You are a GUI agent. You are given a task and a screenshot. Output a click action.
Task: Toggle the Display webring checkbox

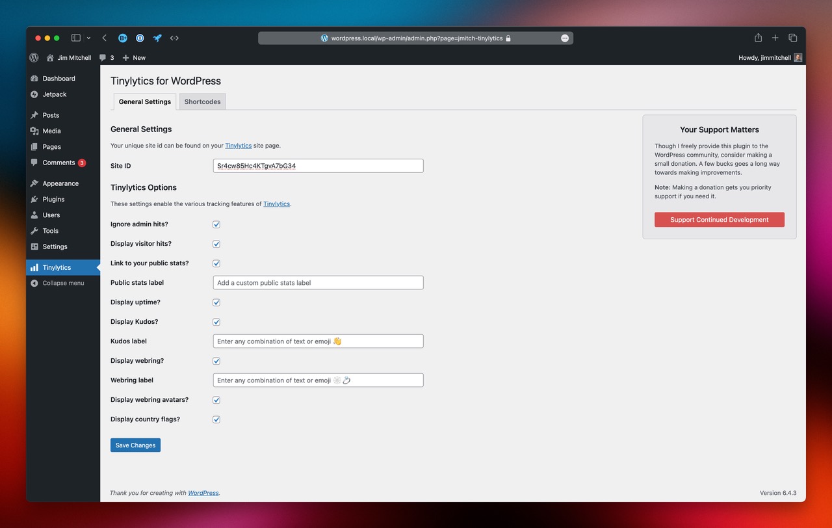pos(216,361)
